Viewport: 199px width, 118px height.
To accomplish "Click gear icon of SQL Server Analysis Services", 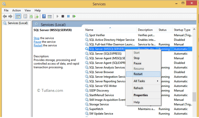I will [x=87, y=67].
